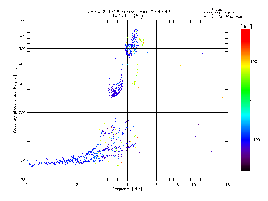Click the "10" frequency axis tick label

click(194, 185)
